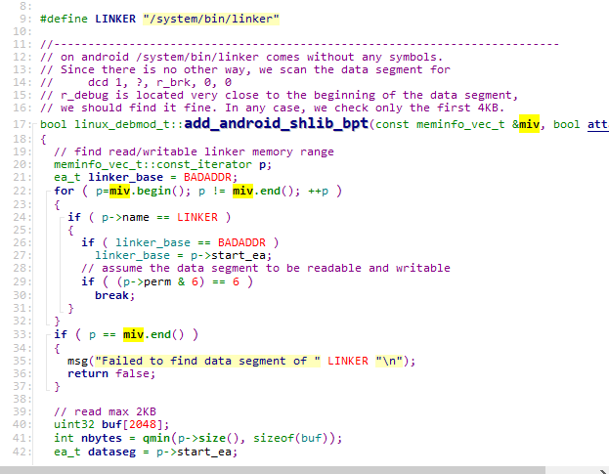This screenshot has width=609, height=474.
Task: Collapse the 'if ( p->name == LINKER )' fold at line 24
Action: click(x=62, y=217)
